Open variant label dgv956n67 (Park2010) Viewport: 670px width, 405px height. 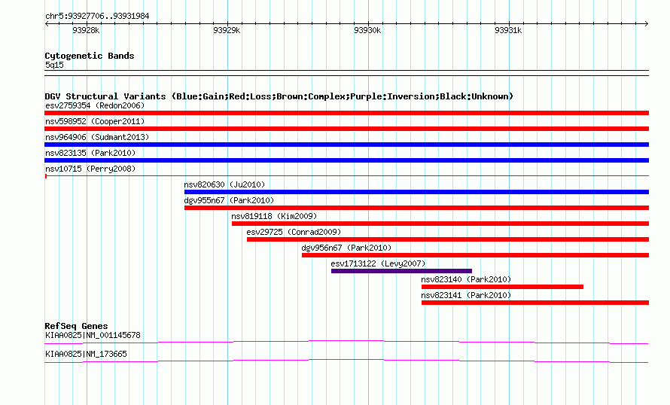pyautogui.click(x=346, y=248)
